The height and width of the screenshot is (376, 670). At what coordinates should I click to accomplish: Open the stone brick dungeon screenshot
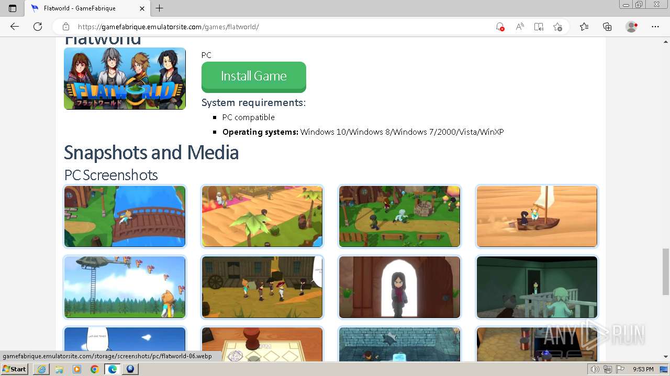coord(399,344)
